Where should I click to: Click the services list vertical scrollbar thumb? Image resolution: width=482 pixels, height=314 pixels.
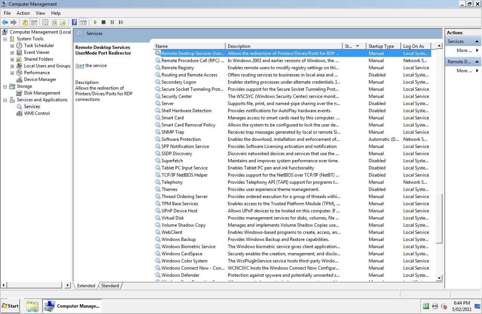click(439, 219)
